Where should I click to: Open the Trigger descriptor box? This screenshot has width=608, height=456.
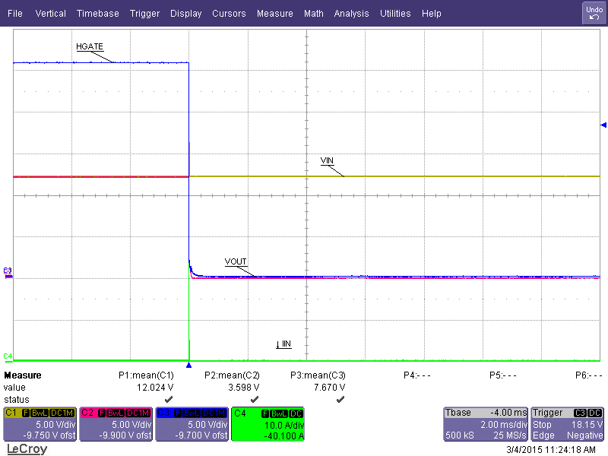pyautogui.click(x=568, y=424)
